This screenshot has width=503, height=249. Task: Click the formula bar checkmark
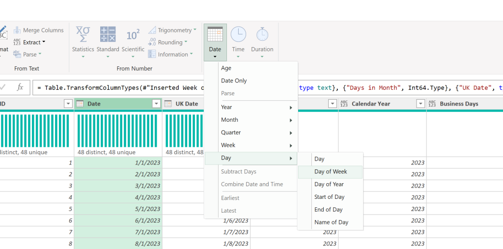[x=3, y=87]
